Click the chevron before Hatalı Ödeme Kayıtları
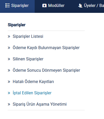104x119 pixels. click(x=9, y=82)
